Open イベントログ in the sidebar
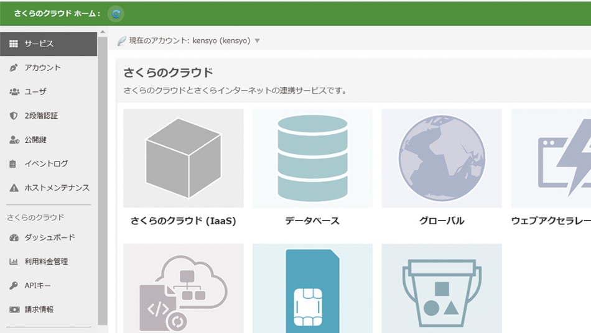The width and height of the screenshot is (591, 333). (49, 163)
